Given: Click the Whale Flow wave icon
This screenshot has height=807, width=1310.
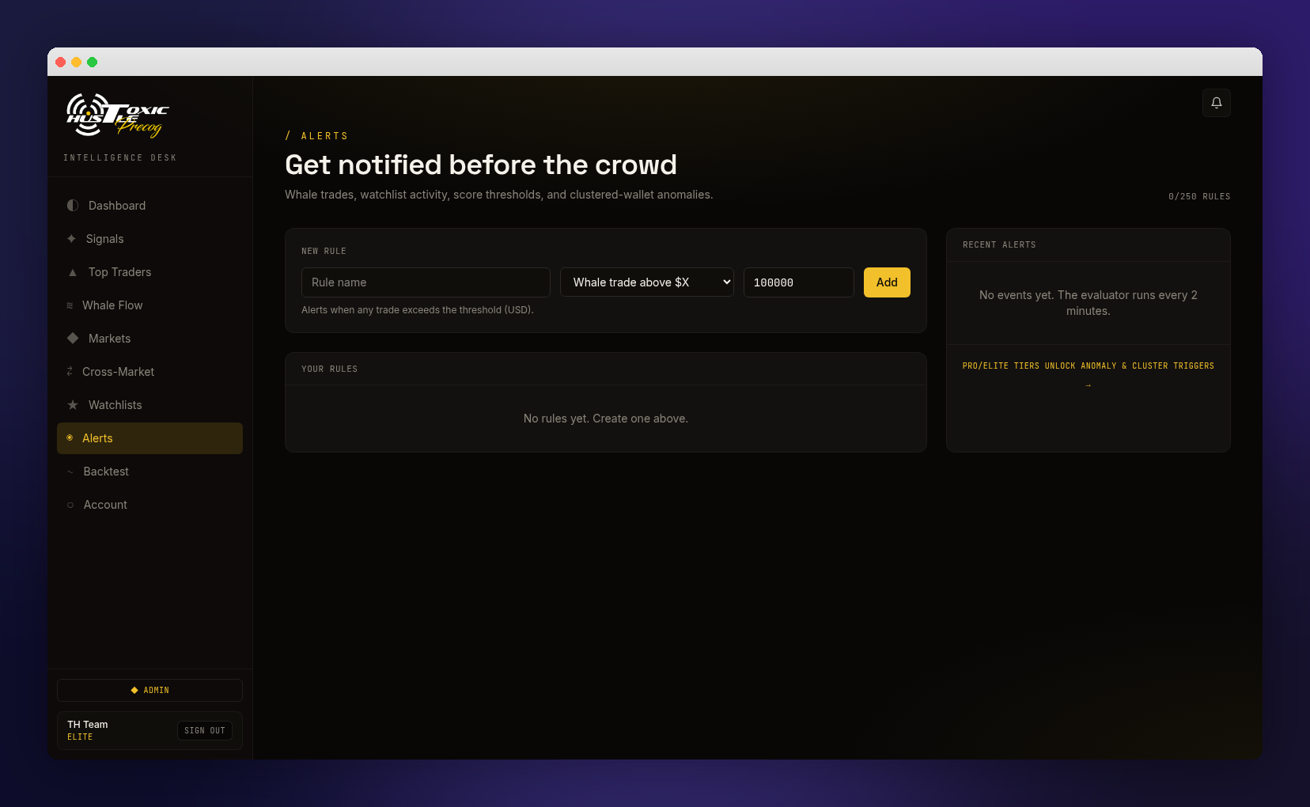Looking at the screenshot, I should 70,305.
